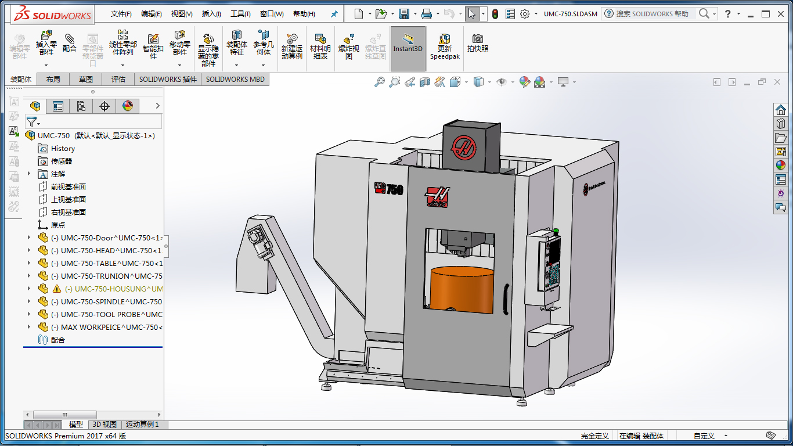Screen dimensions: 793x446
Task: Expand the panel tabs chevron arrow
Action: 157,106
